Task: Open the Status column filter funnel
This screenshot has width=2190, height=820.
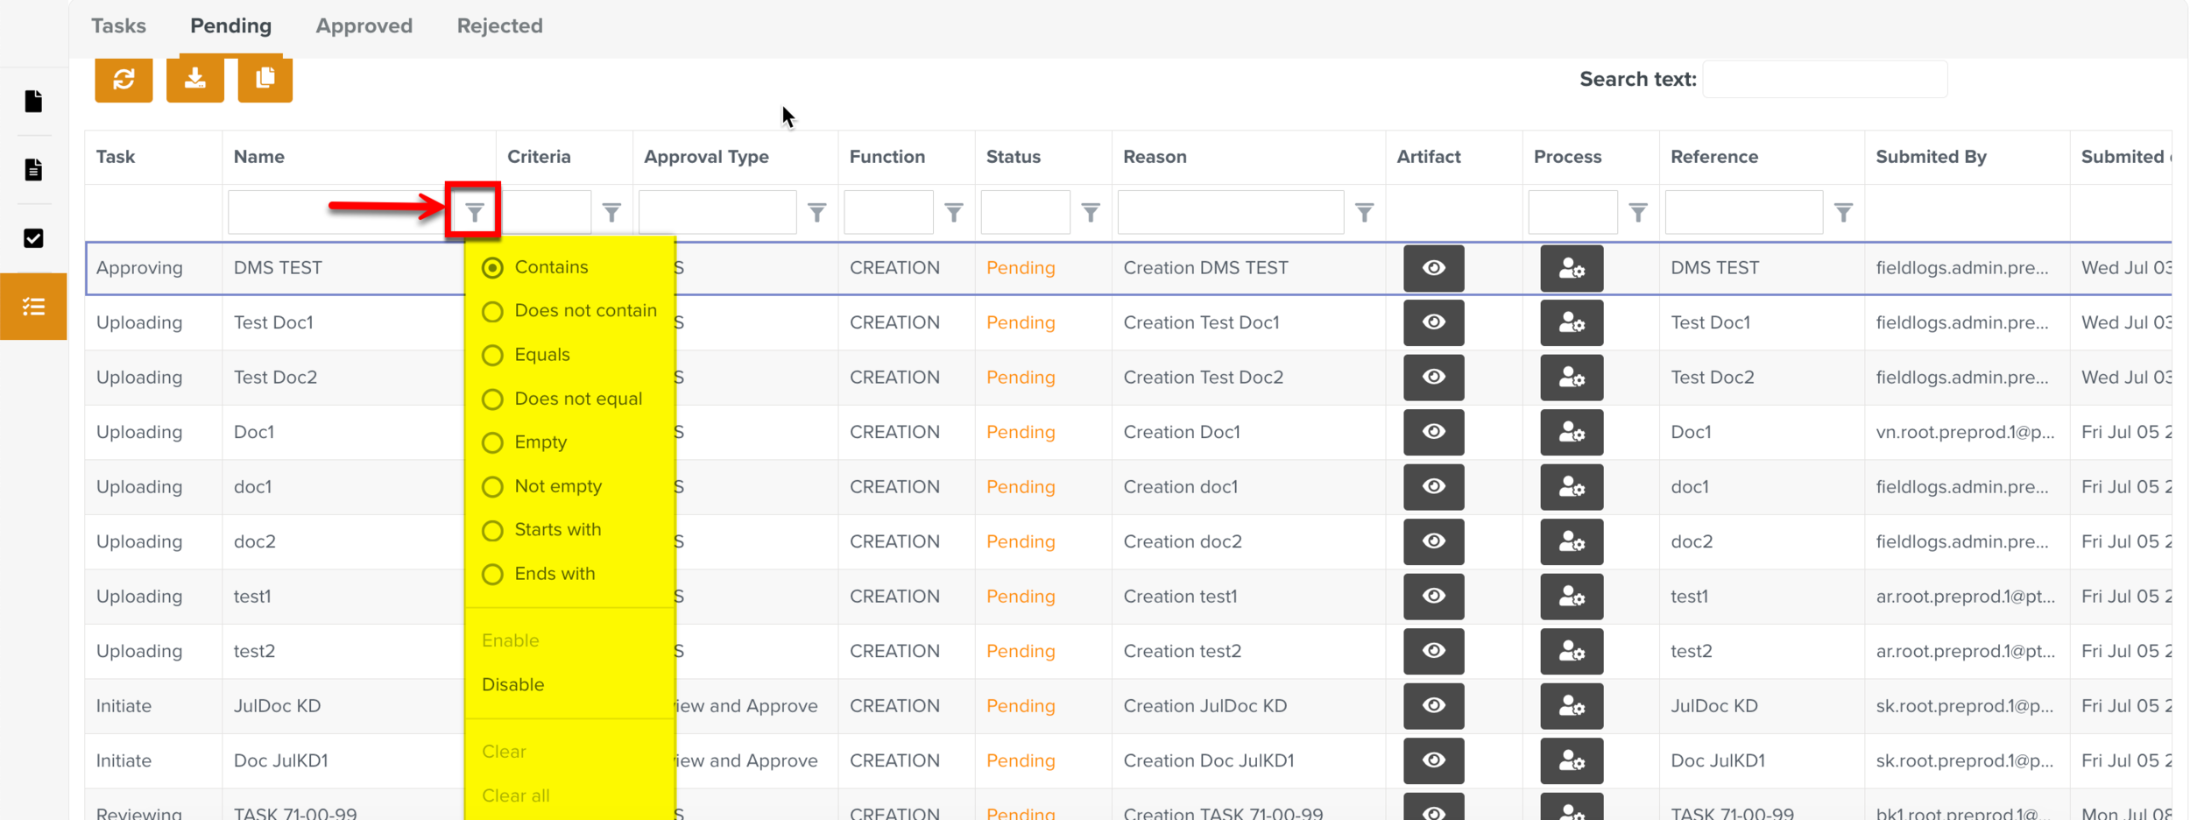Action: pyautogui.click(x=1091, y=212)
